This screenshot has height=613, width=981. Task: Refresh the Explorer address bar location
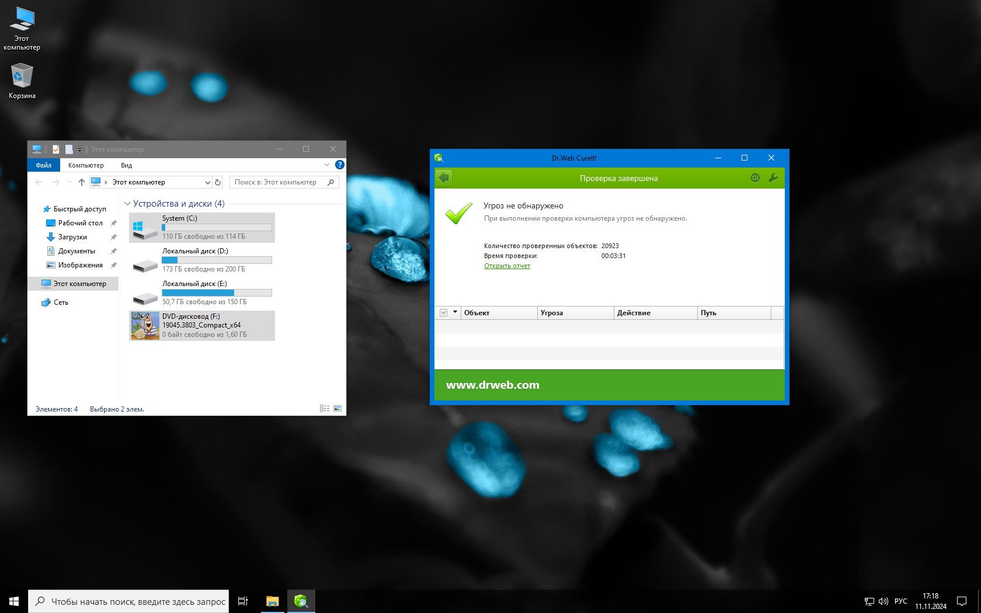tap(218, 182)
